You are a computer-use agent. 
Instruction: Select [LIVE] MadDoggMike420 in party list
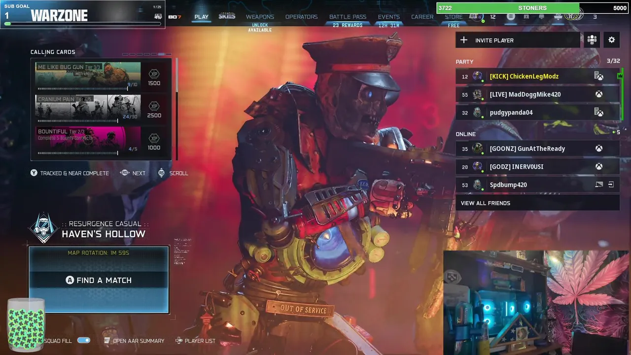[x=537, y=94]
